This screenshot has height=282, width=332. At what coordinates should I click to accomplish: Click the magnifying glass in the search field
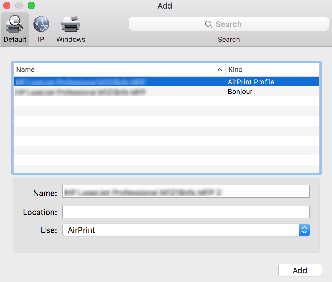(208, 24)
